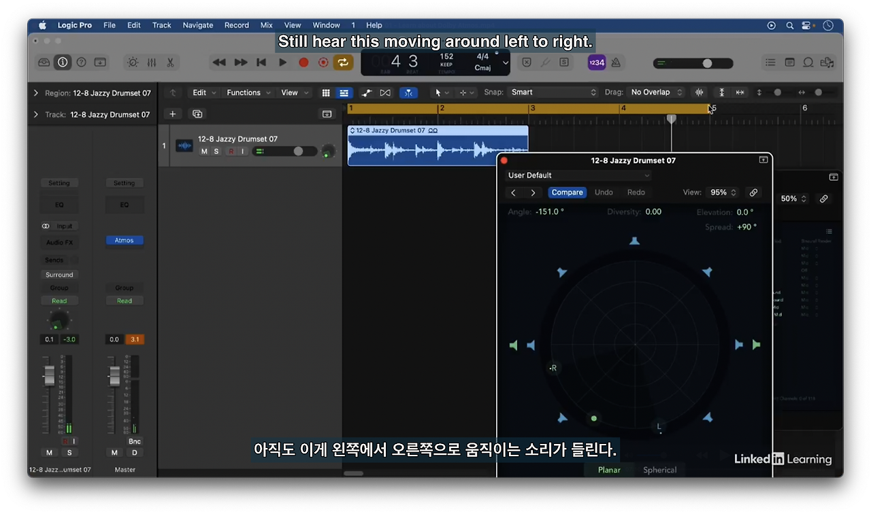Click the waveform zoom icon
This screenshot has width=871, height=514.
coord(699,92)
